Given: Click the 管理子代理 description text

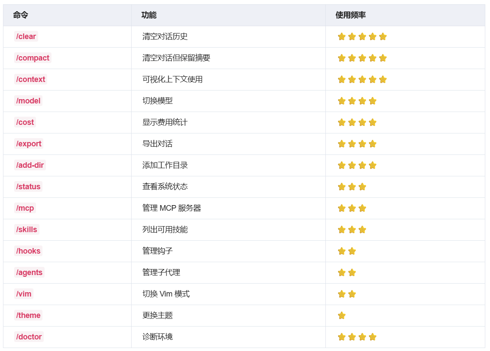Looking at the screenshot, I should [x=161, y=272].
